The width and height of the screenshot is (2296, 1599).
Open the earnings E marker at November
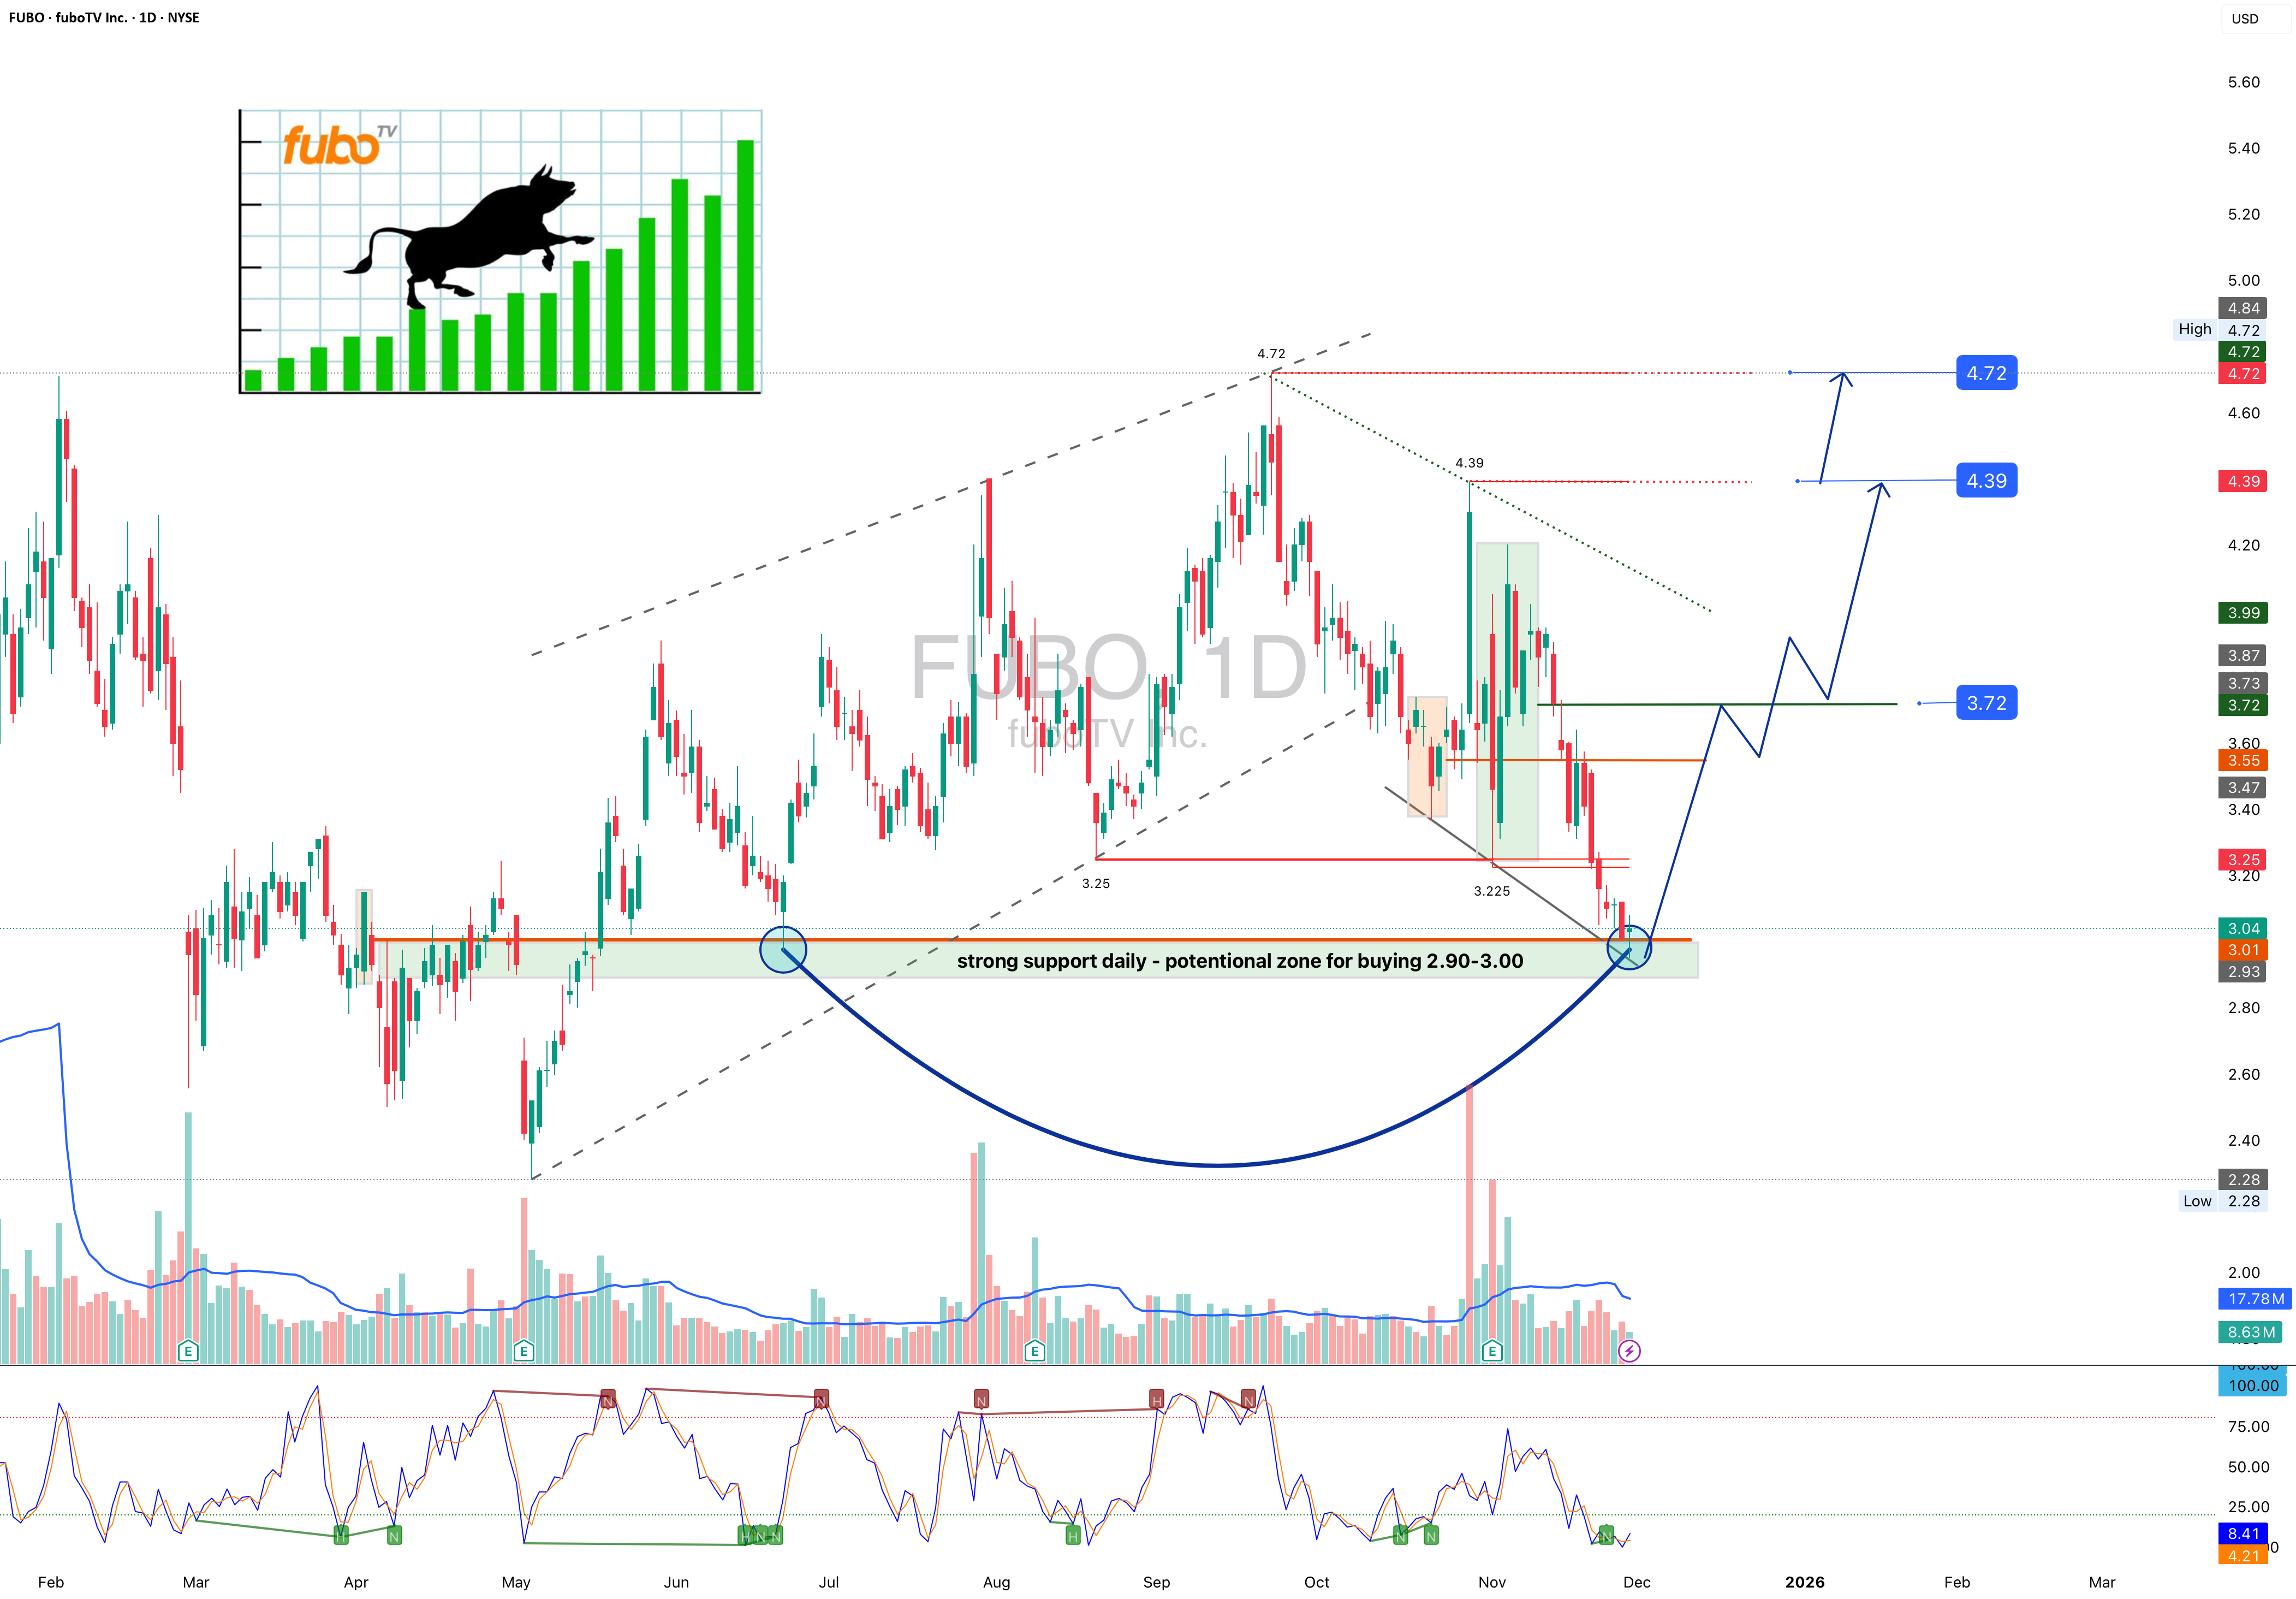(1492, 1351)
